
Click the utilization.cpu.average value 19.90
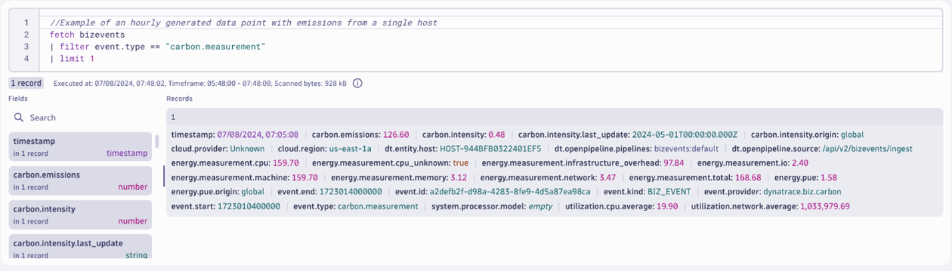coord(667,206)
